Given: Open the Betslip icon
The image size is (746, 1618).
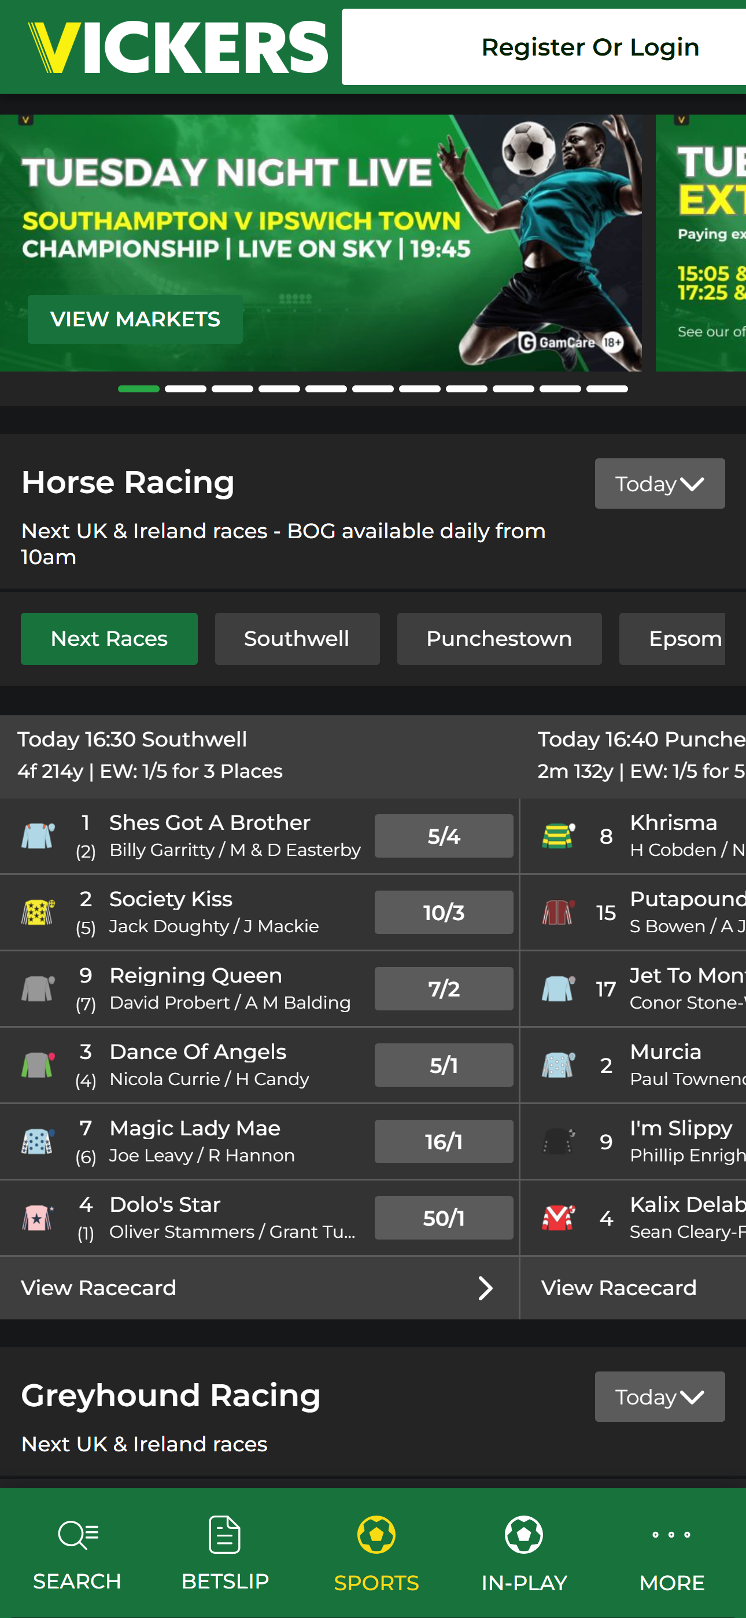Looking at the screenshot, I should point(225,1534).
